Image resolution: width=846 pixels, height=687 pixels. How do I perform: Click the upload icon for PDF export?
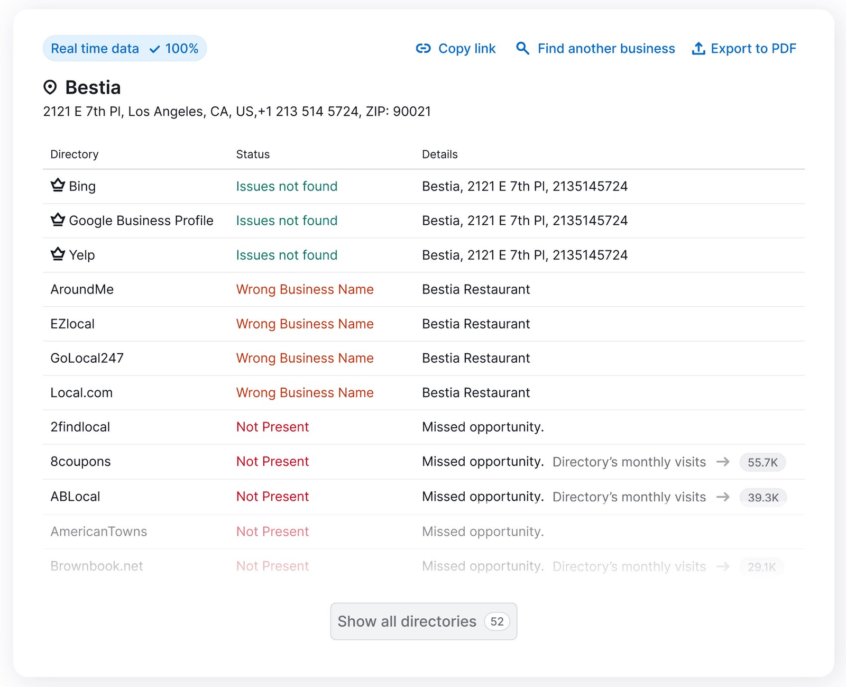tap(698, 49)
